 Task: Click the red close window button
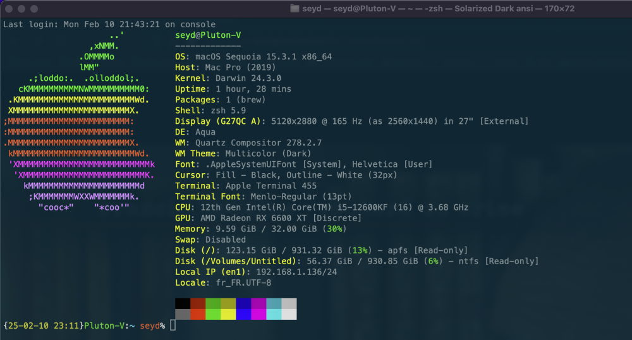(x=9, y=8)
